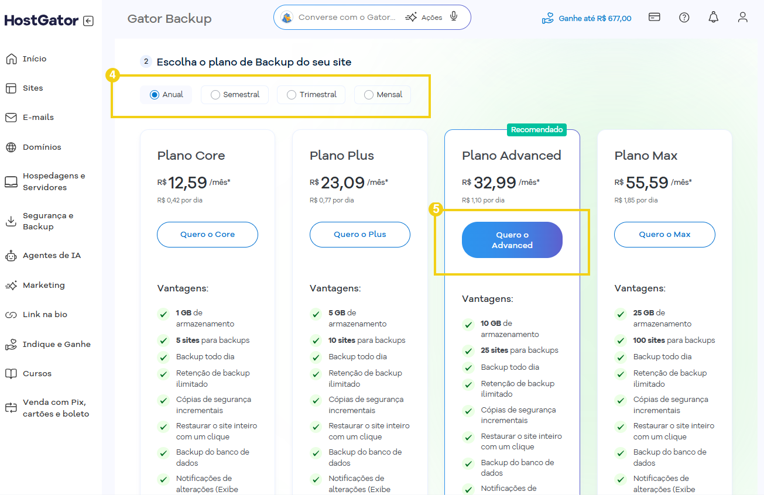The width and height of the screenshot is (764, 495).
Task: Click the R$ 12,59 price
Action: point(194,183)
